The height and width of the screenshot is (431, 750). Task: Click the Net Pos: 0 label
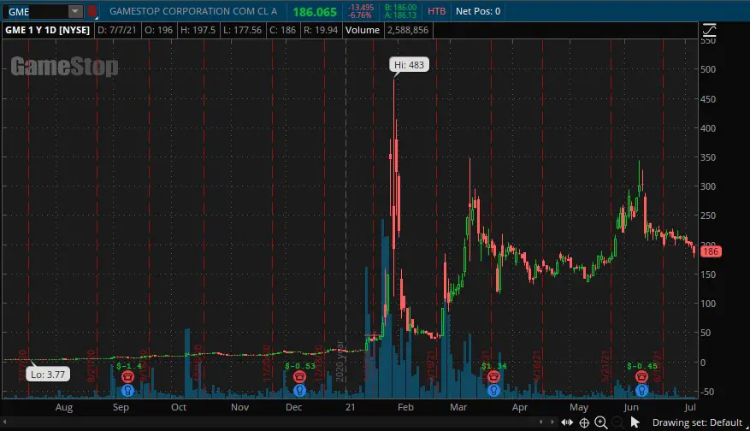478,11
